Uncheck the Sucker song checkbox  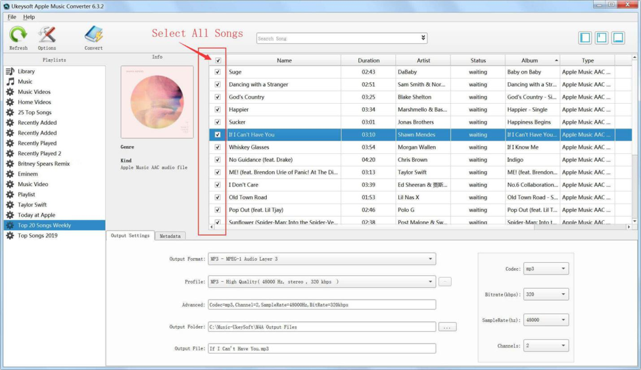click(x=218, y=122)
